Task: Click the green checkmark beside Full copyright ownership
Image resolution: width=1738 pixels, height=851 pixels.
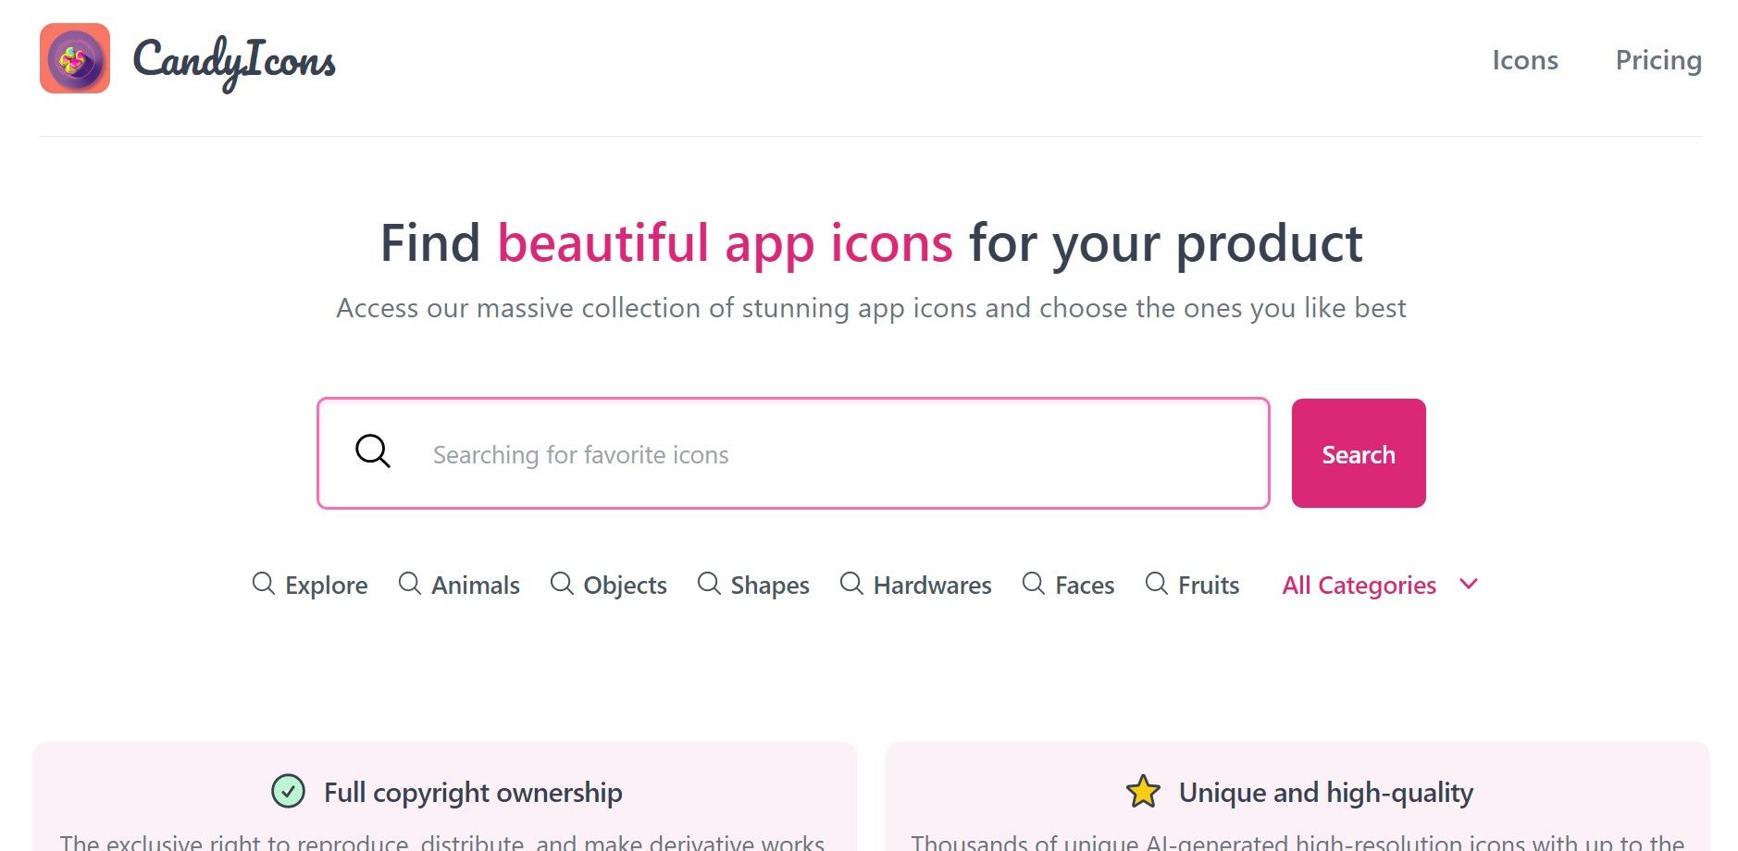Action: [x=288, y=792]
